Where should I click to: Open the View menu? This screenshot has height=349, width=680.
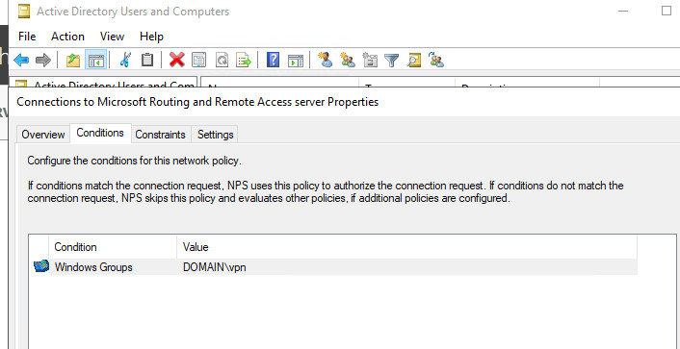click(x=112, y=37)
